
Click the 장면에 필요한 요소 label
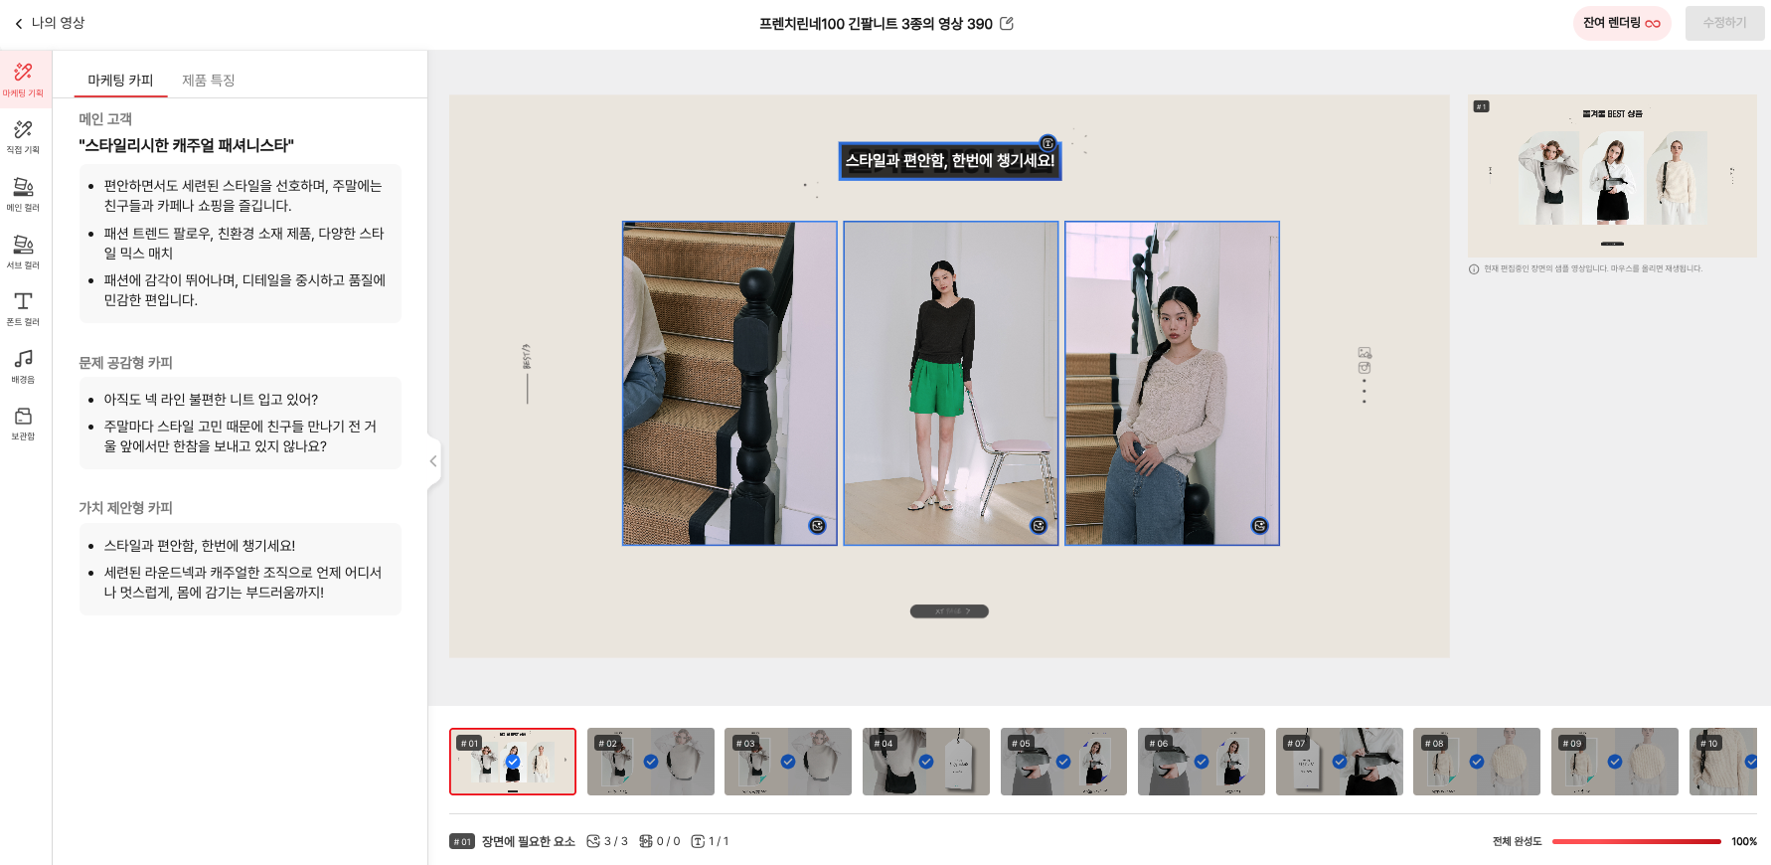pos(529,841)
